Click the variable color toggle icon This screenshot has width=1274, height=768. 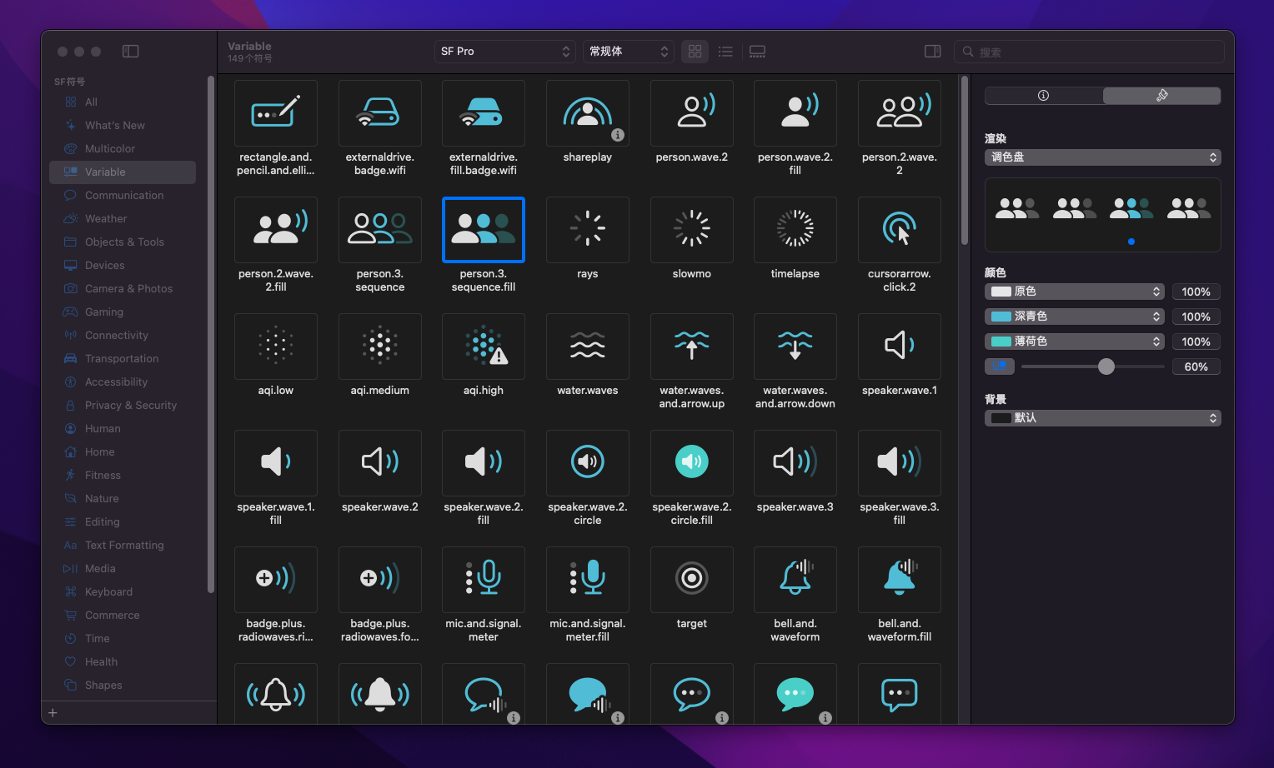point(999,367)
